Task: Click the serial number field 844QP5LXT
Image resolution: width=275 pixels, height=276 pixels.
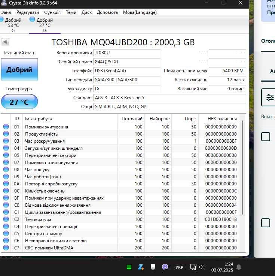Action: tap(127, 62)
